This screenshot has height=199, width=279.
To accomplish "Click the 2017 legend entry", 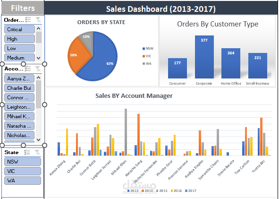I will click(x=191, y=190).
